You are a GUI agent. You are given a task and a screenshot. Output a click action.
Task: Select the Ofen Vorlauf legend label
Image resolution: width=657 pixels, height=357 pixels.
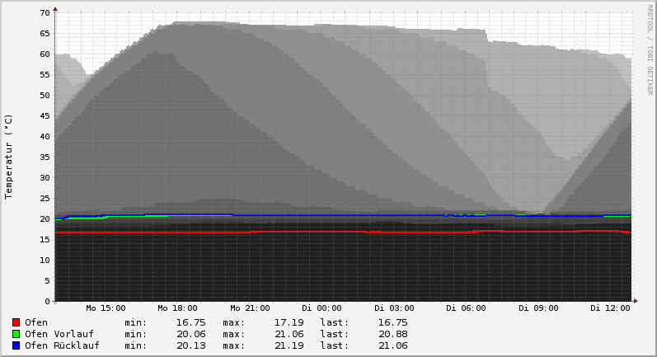pyautogui.click(x=59, y=334)
